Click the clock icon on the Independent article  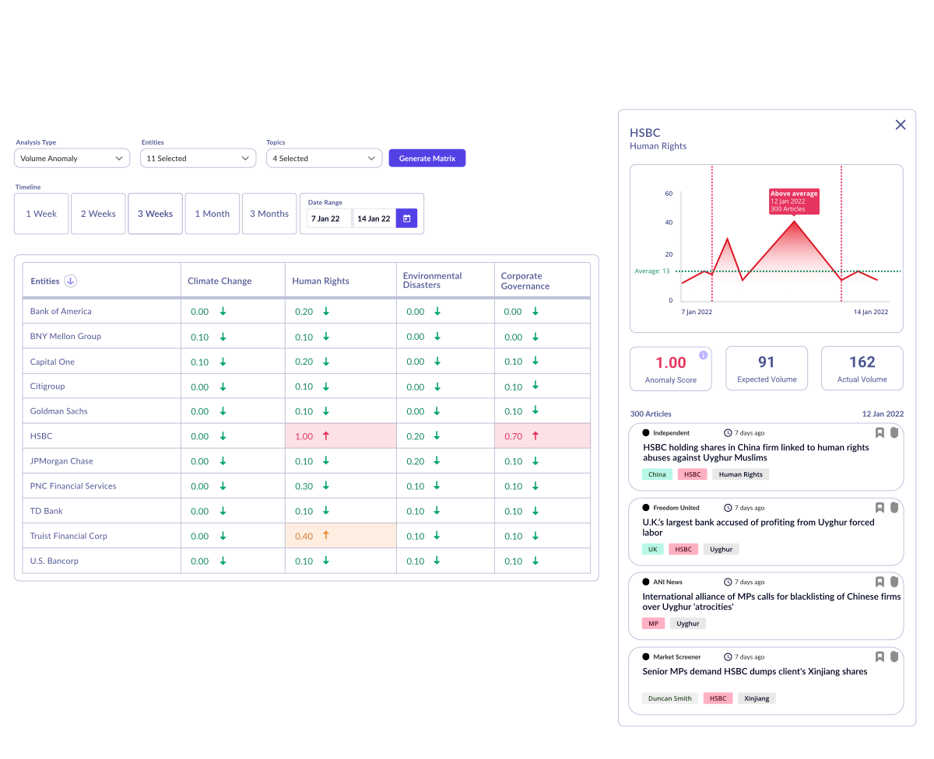(x=728, y=432)
